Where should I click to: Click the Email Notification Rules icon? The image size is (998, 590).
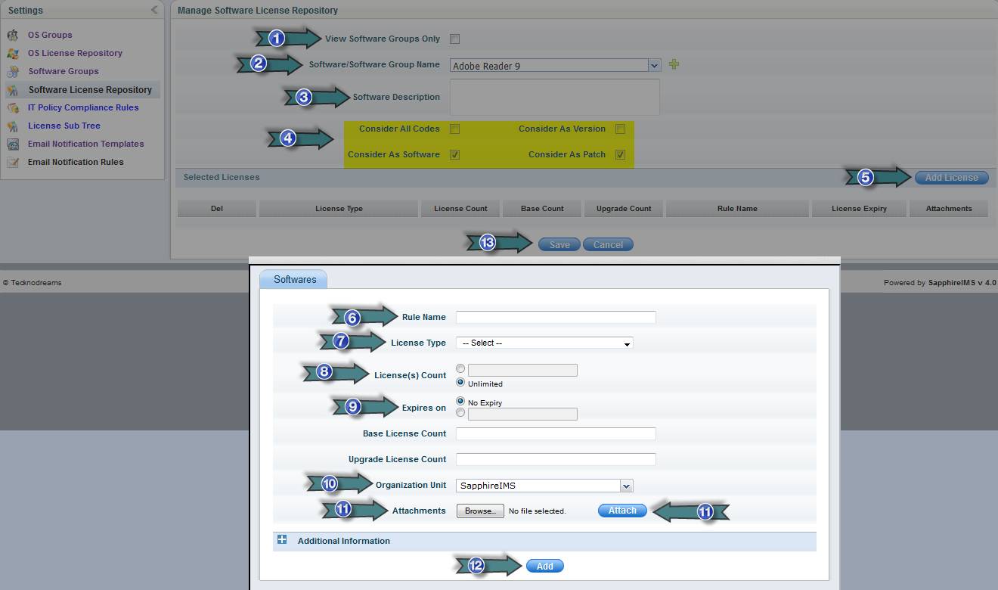click(13, 162)
